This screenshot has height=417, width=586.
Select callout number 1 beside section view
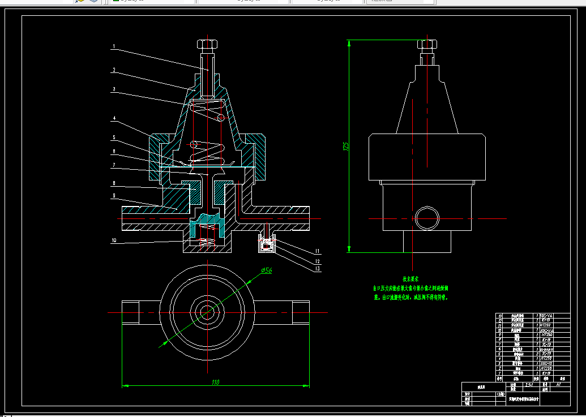[114, 46]
